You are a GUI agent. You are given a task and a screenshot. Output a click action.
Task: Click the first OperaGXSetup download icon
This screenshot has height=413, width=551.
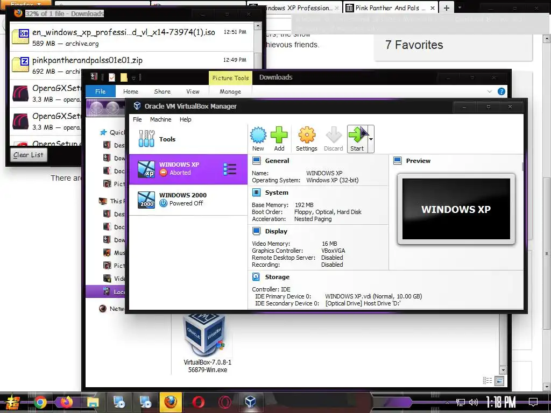pos(20,94)
